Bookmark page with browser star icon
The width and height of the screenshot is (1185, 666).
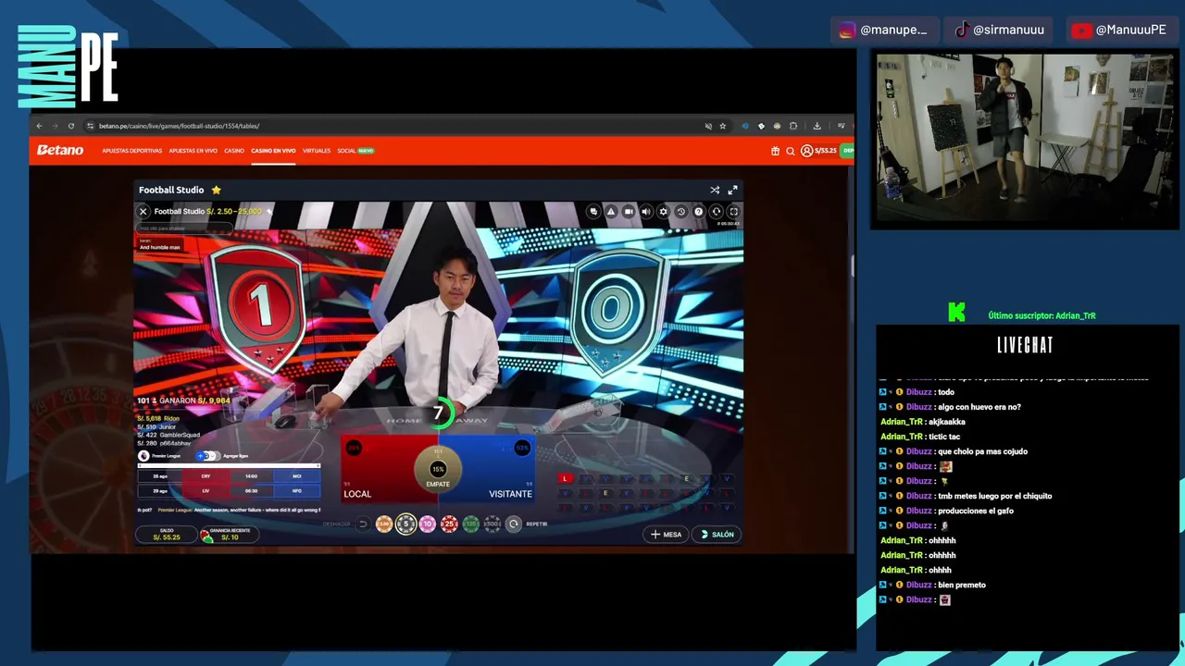click(x=723, y=126)
